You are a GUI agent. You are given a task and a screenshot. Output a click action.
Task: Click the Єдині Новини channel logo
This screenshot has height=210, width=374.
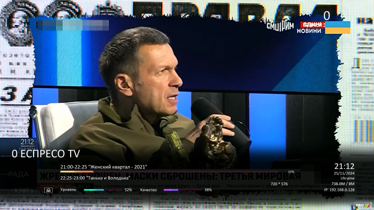click(x=309, y=28)
